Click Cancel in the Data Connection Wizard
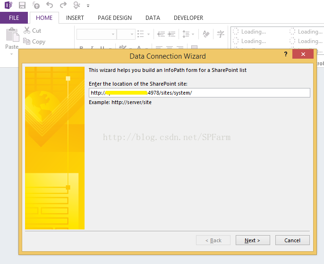 pos(292,240)
